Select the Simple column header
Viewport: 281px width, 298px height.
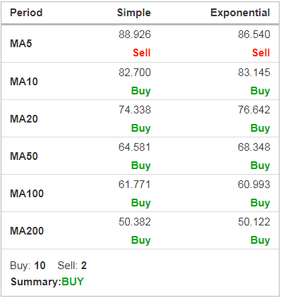[133, 13]
